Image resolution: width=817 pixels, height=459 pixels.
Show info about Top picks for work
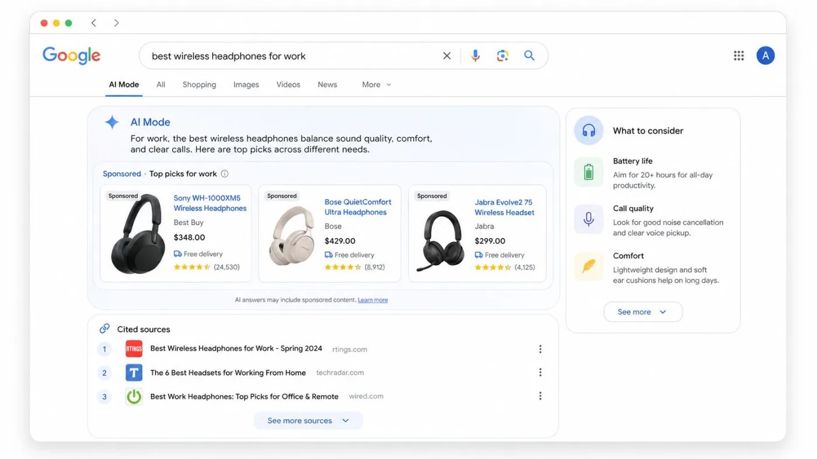(225, 174)
